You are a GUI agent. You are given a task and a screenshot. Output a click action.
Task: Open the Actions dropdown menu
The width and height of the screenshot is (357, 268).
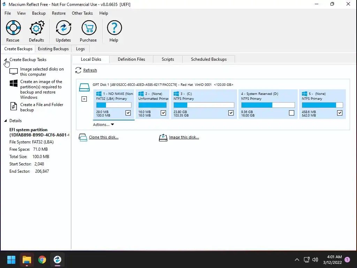point(104,125)
